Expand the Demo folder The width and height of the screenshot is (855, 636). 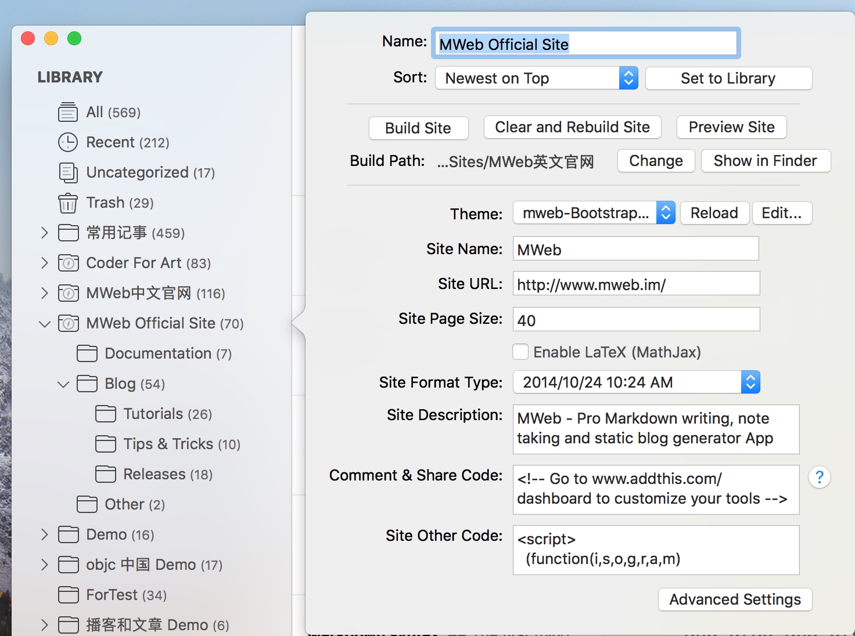45,534
